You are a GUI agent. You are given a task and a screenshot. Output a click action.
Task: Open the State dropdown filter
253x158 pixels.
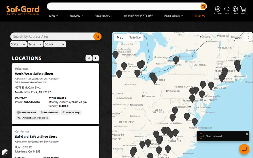(18, 44)
